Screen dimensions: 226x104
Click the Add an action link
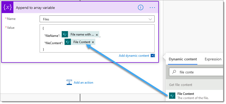click(83, 83)
